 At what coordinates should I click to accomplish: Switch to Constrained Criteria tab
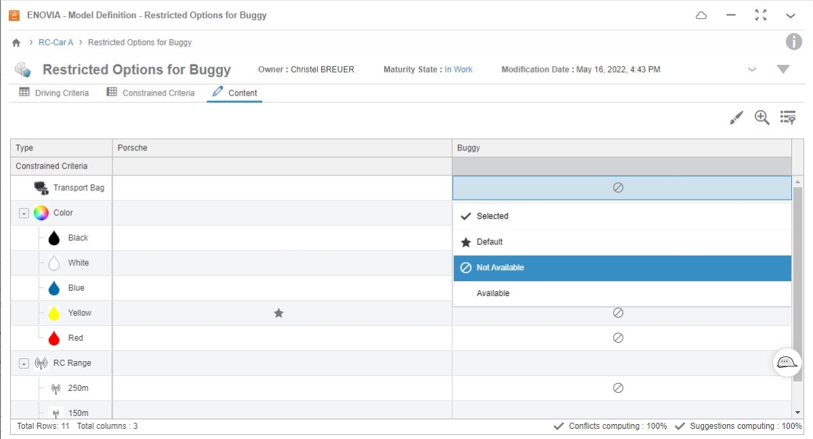click(x=150, y=93)
